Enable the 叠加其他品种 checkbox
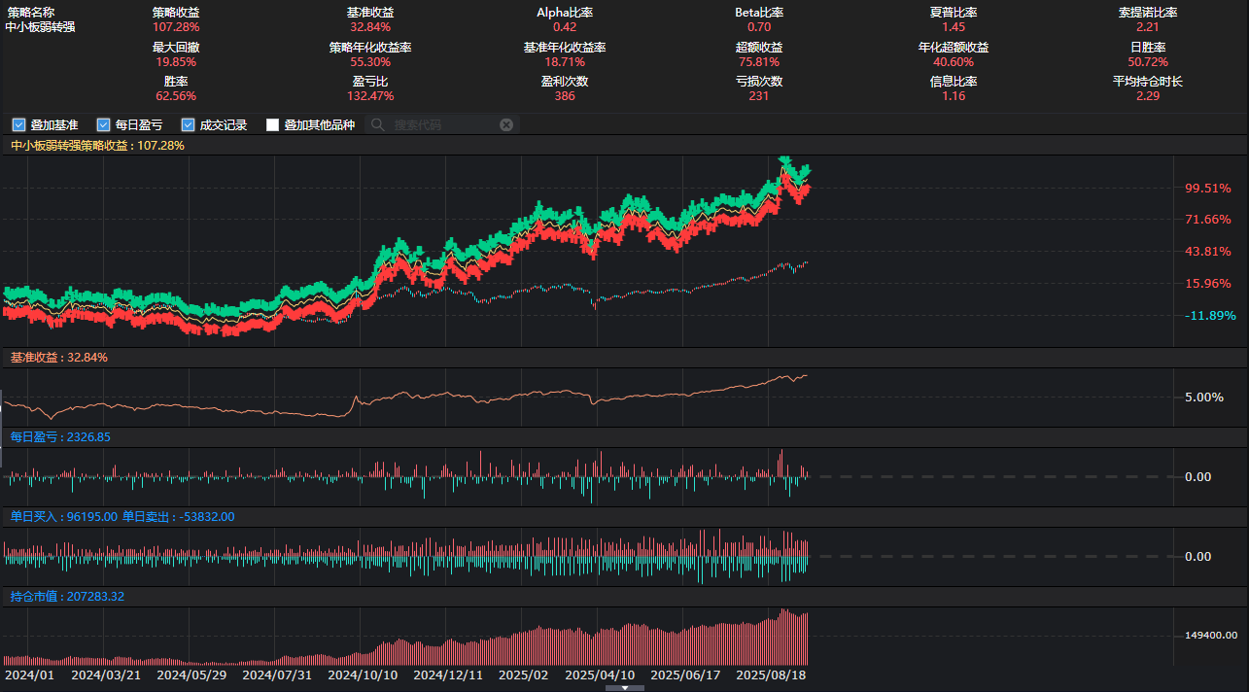1249x692 pixels. pos(272,125)
